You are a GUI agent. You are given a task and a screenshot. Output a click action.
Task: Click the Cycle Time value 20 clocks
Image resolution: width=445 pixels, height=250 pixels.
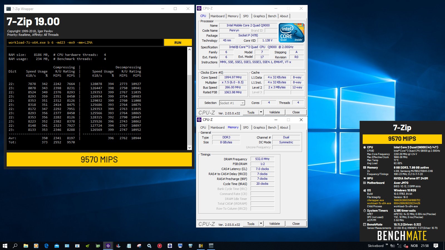click(262, 184)
